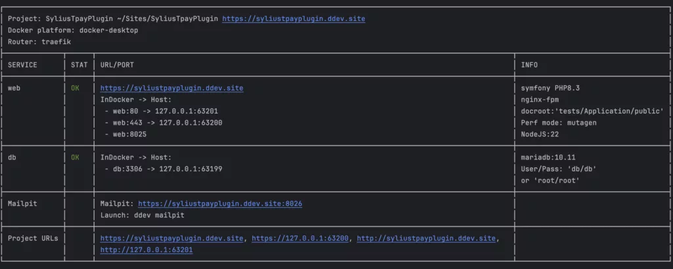Open the Mailpit link on port 8026
673x269 pixels.
220,204
